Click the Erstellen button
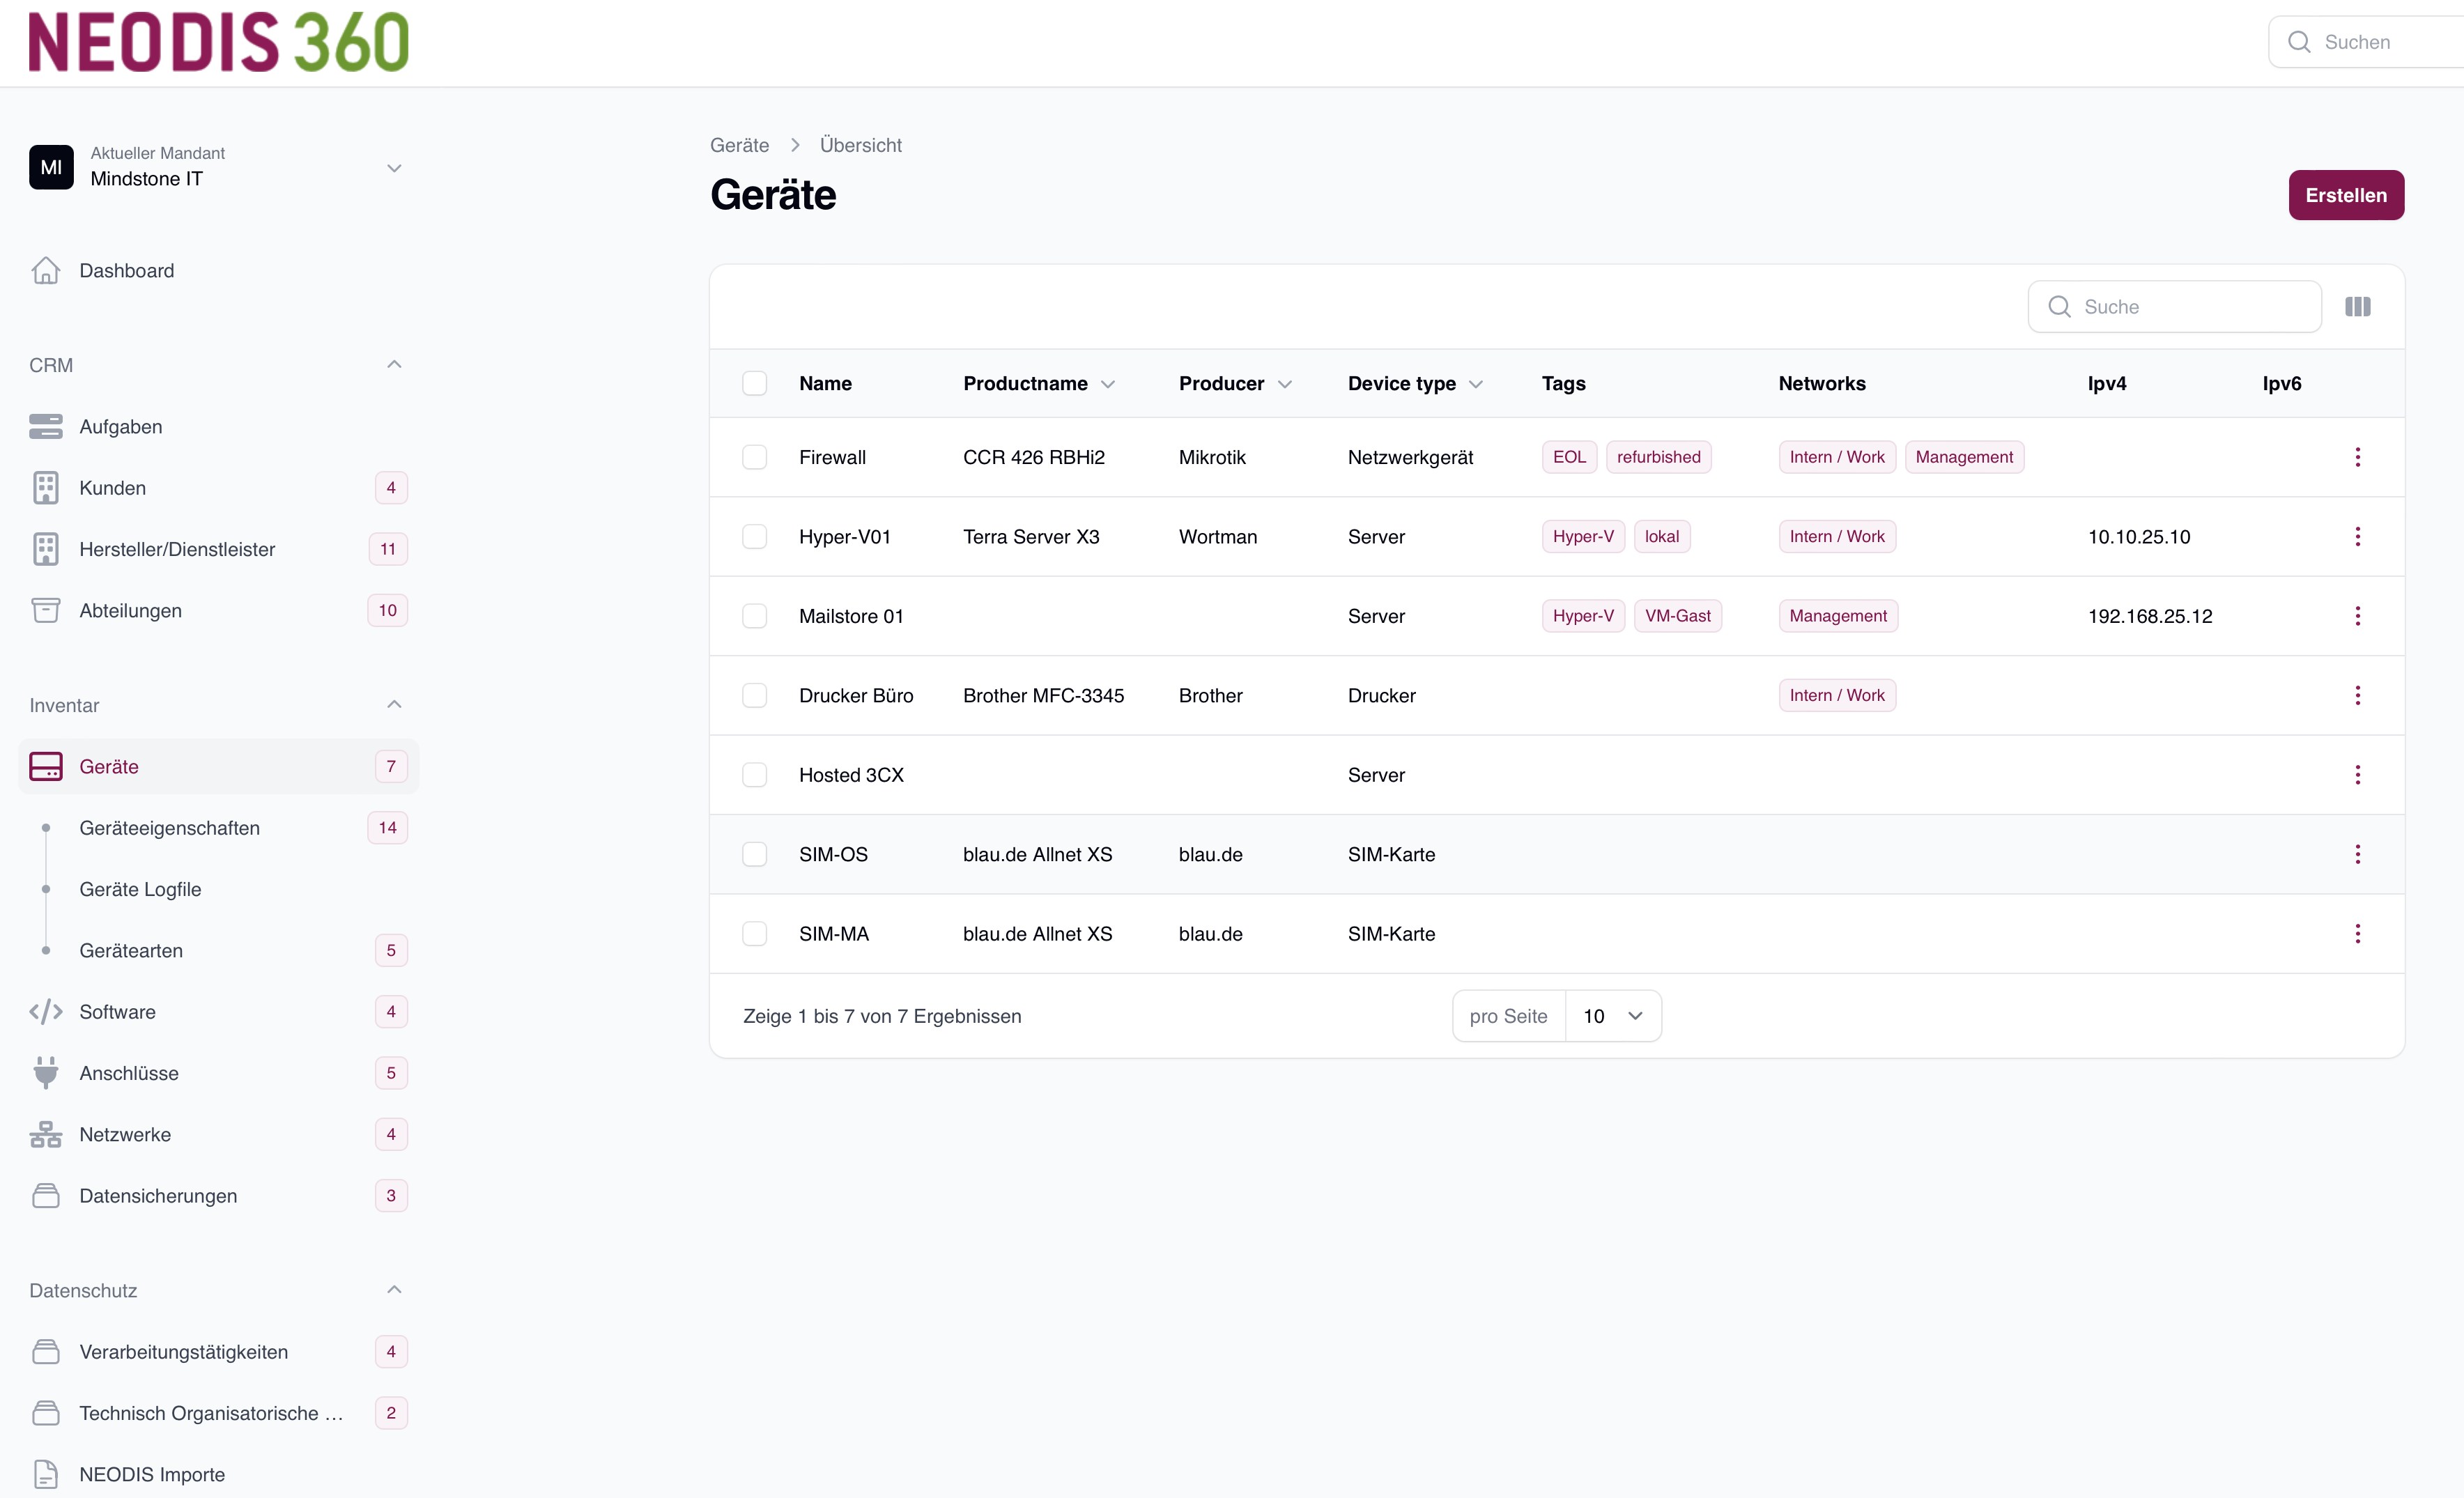Screen dimensions: 2464x1498 point(2345,195)
